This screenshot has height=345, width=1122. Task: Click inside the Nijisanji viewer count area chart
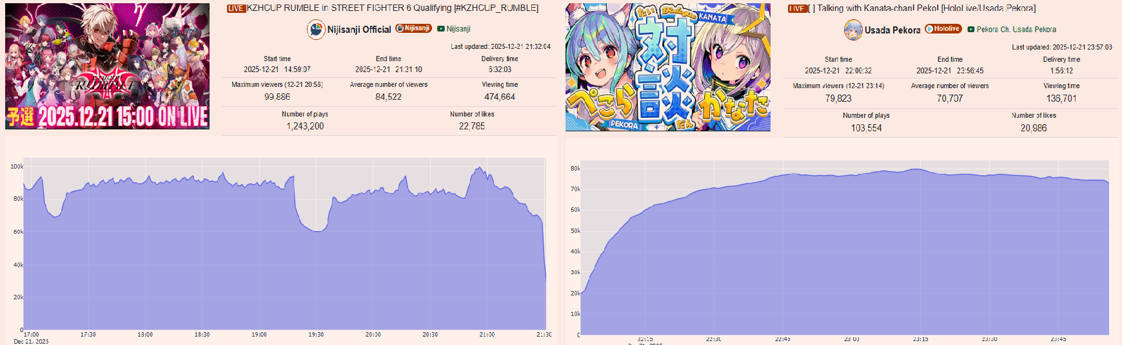pyautogui.click(x=284, y=245)
